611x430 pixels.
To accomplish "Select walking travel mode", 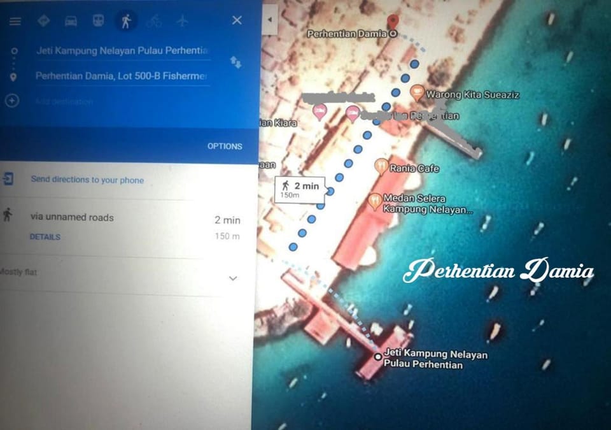I will point(126,21).
